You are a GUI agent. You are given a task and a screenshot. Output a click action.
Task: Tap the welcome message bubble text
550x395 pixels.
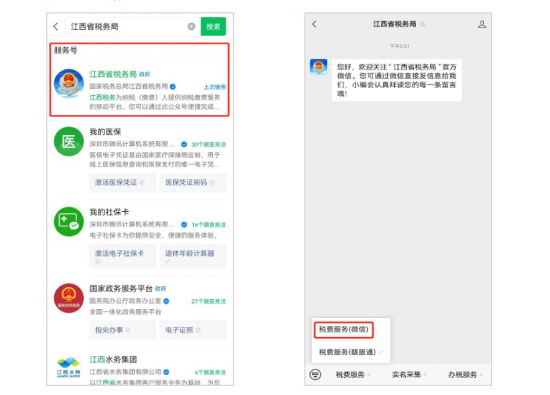[x=397, y=80]
